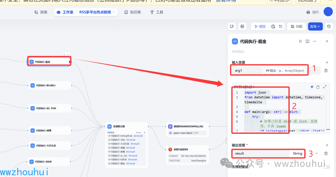Open the help book icon in panel header
The width and height of the screenshot is (336, 177).
click(x=307, y=41)
